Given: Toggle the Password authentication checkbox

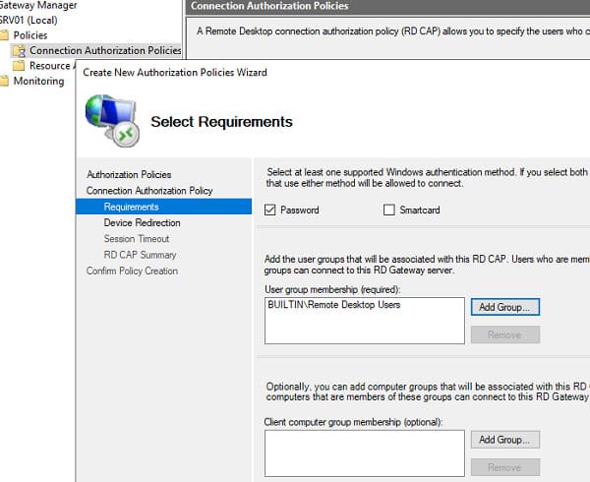Looking at the screenshot, I should 270,211.
